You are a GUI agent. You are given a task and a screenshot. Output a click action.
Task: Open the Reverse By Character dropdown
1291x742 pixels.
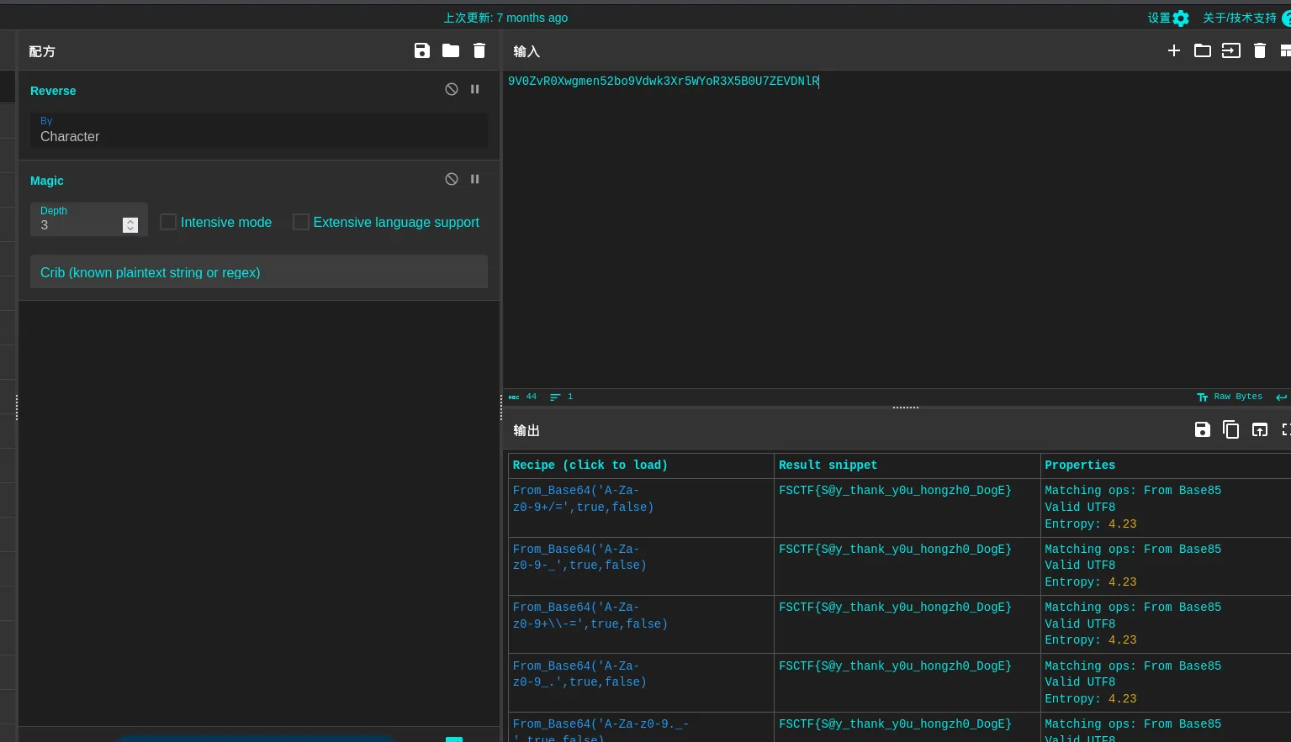coord(259,130)
